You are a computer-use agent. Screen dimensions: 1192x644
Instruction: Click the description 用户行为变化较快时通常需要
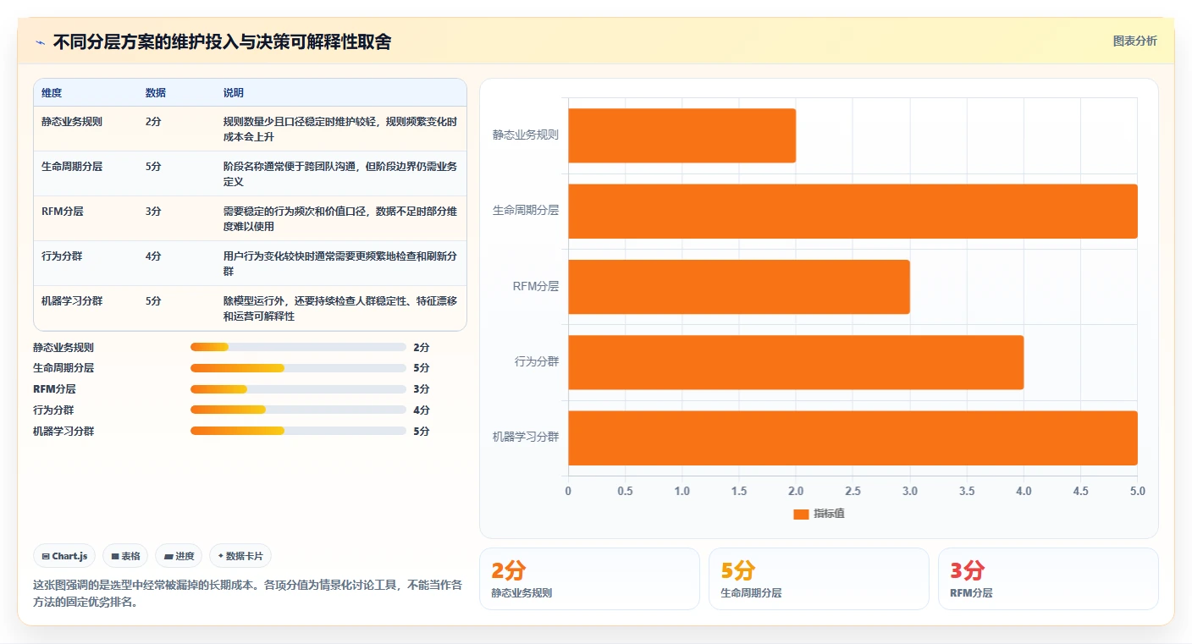(x=340, y=264)
